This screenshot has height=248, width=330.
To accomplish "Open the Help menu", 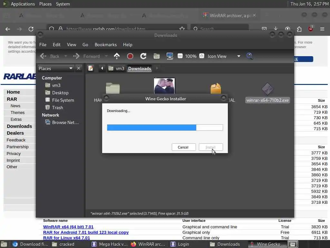I will tap(128, 45).
